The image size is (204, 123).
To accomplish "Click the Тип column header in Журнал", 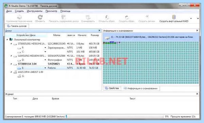I will pos(15,99).
